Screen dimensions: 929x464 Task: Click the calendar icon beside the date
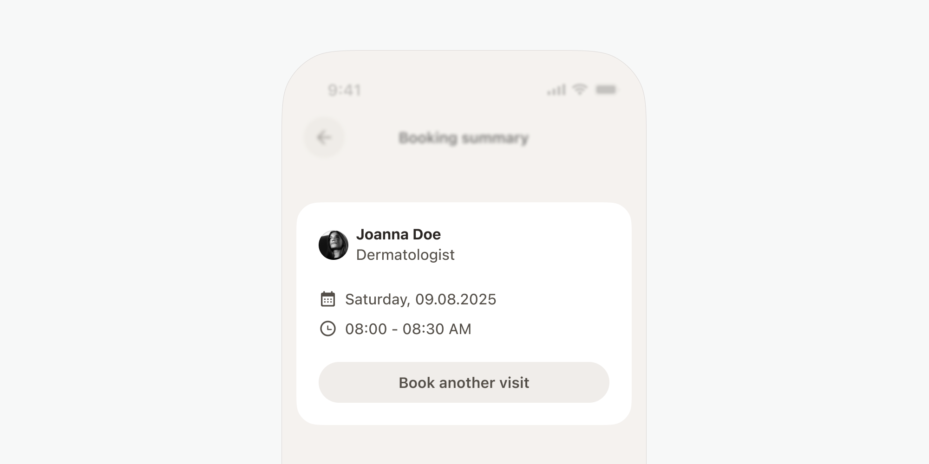tap(328, 299)
